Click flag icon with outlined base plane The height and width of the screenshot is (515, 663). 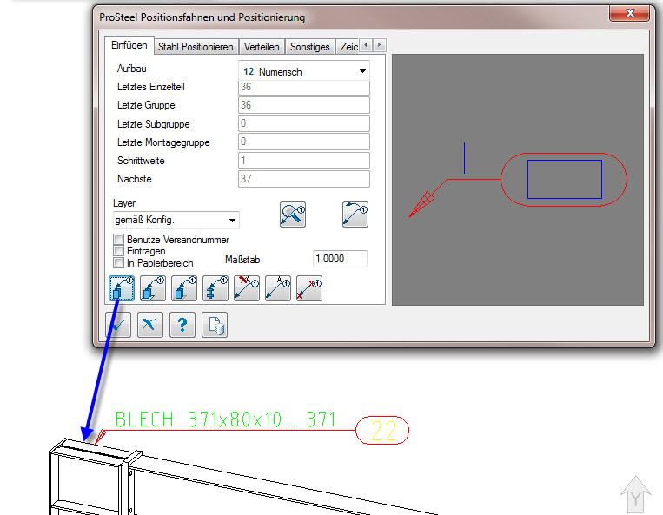153,288
